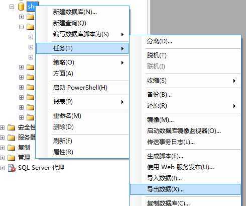
Task: Choose 新建查询(Q) menu entry
Action: point(82,23)
